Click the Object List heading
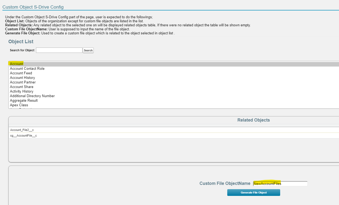The width and height of the screenshot is (339, 205). (21, 42)
